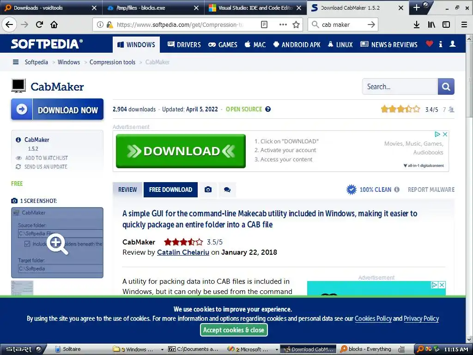Submit the cab maker search arrow

371,24
